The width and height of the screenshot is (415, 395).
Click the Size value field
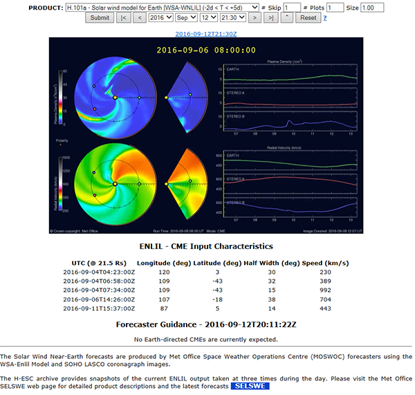pos(373,7)
